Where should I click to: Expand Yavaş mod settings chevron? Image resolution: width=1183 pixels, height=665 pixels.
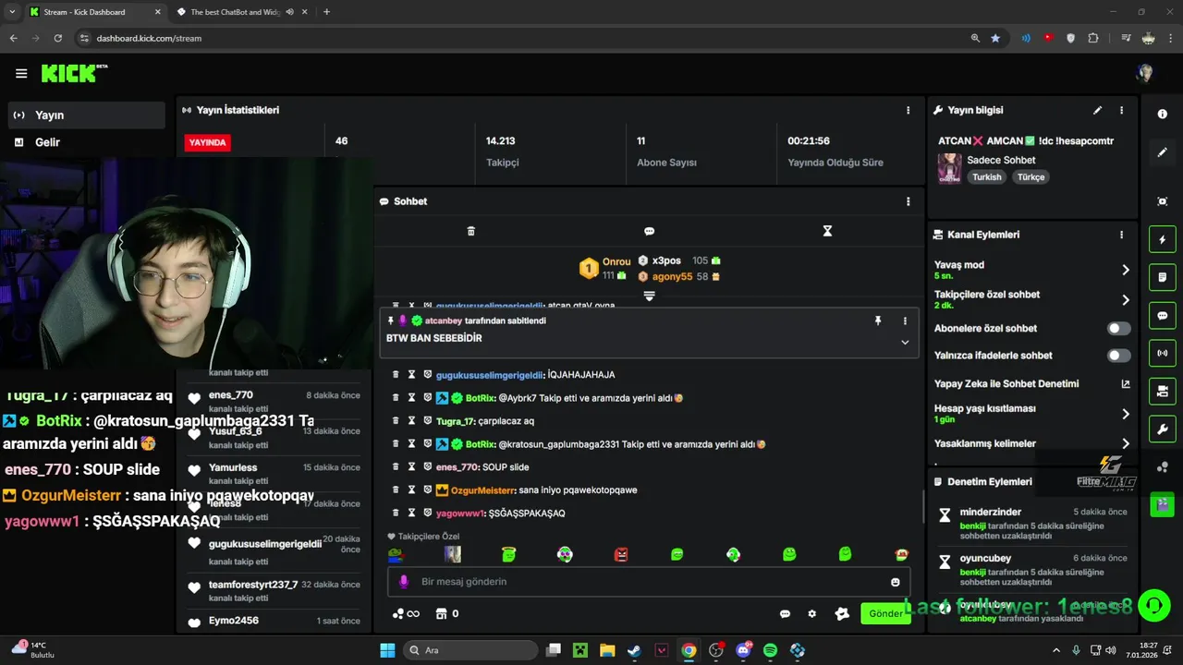[1125, 270]
